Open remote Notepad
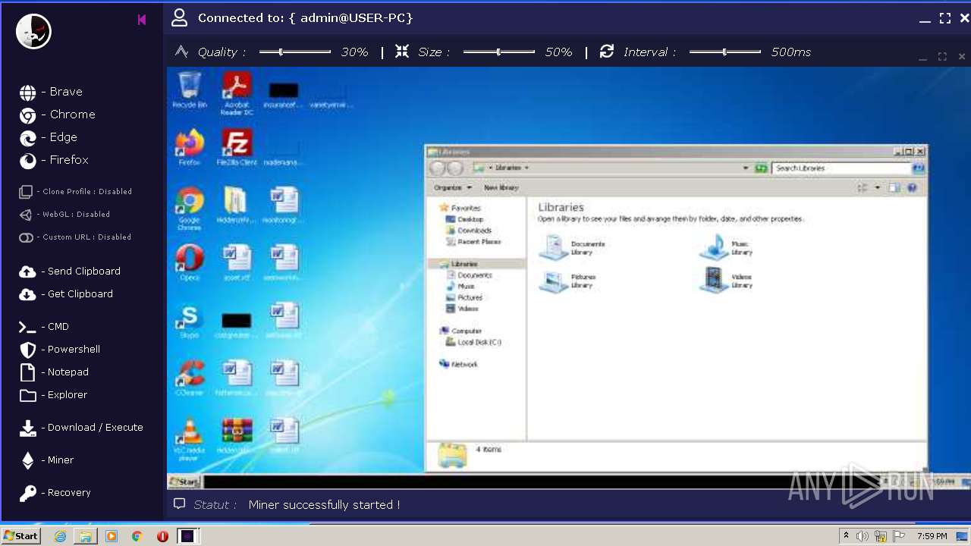The height and width of the screenshot is (546, 971). (x=54, y=372)
